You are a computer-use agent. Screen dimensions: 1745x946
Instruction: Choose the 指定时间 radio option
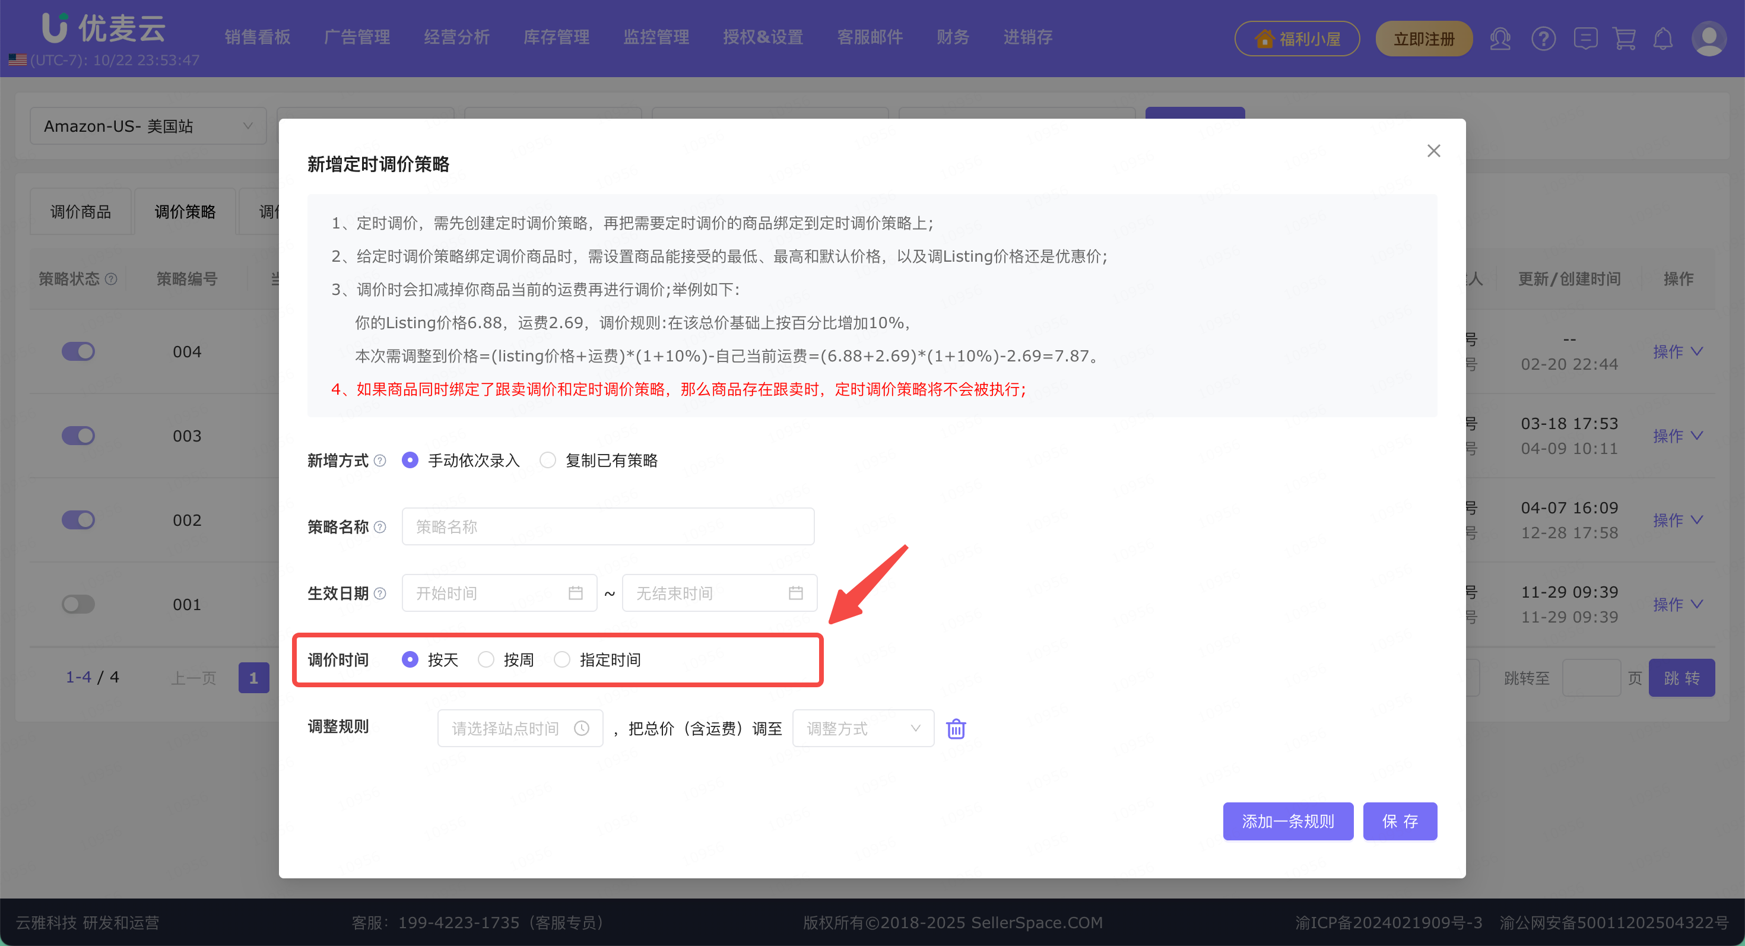(x=561, y=659)
